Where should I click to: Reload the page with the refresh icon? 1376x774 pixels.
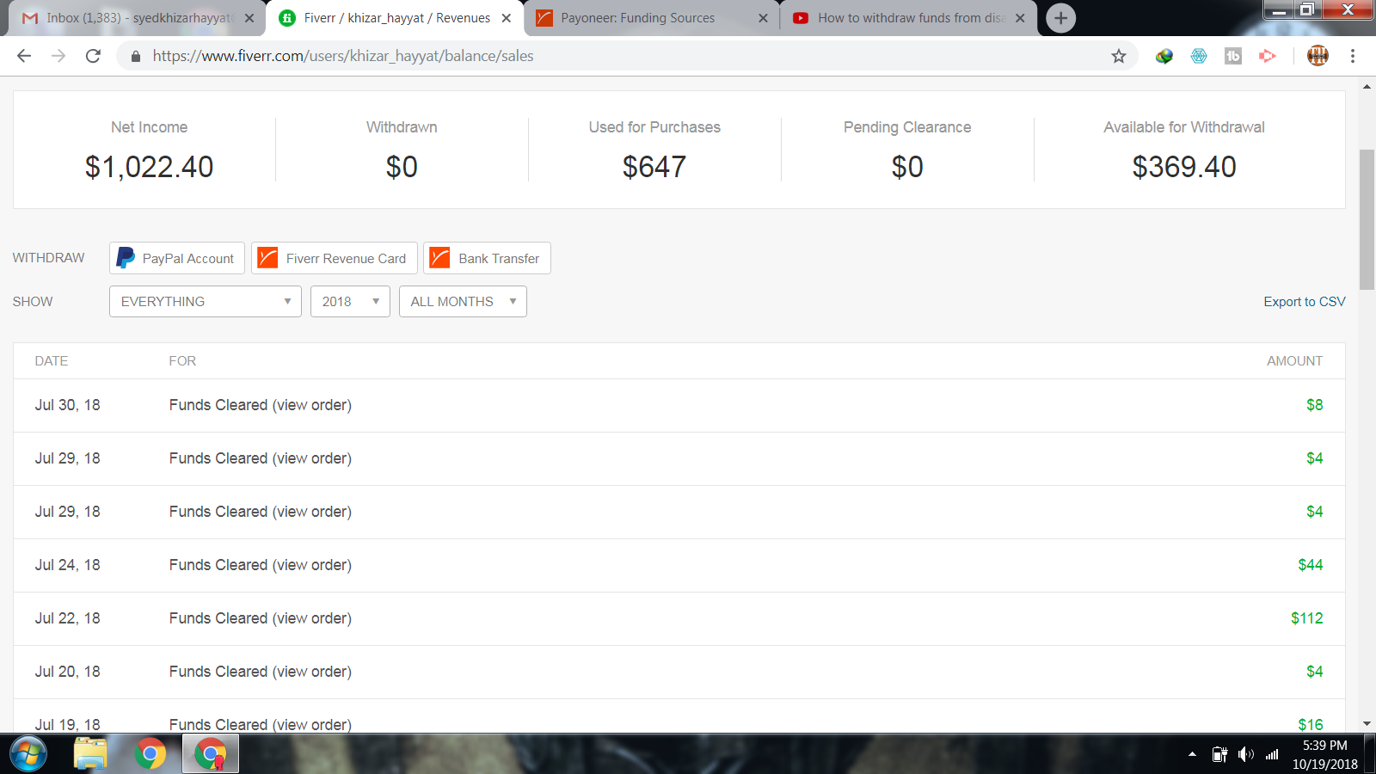click(x=93, y=56)
